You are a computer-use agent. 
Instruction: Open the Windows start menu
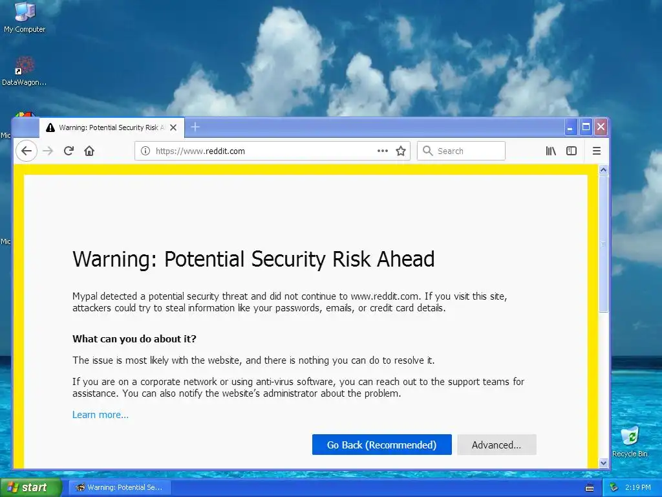[30, 487]
